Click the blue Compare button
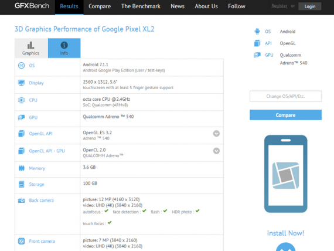Screen dimensions: 334x251 (x=285, y=115)
